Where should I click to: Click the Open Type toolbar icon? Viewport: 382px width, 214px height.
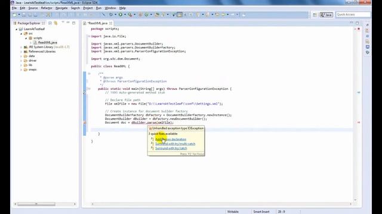157,14
